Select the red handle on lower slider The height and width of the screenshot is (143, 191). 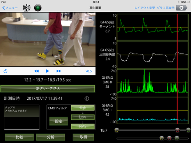(x=169, y=138)
